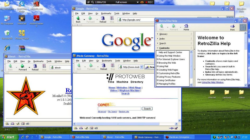
Task: Open Composer pen icon in iNode window status bar
Action: point(86,128)
